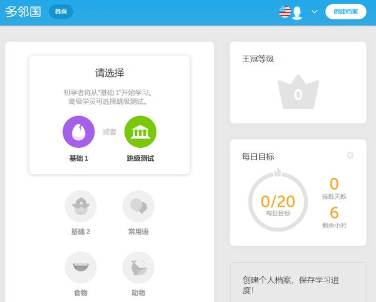
Task: Click the US flag language icon
Action: pyautogui.click(x=285, y=12)
